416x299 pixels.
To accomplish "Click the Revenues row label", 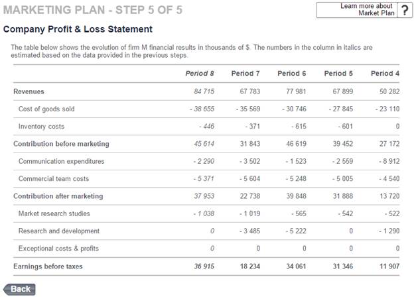I will [x=29, y=91].
